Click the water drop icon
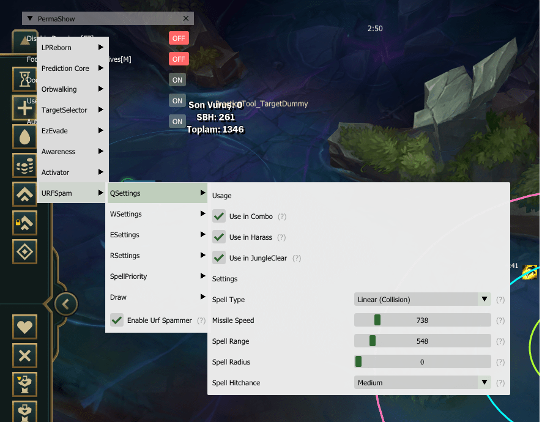Screen dimensions: 542x422 24,137
